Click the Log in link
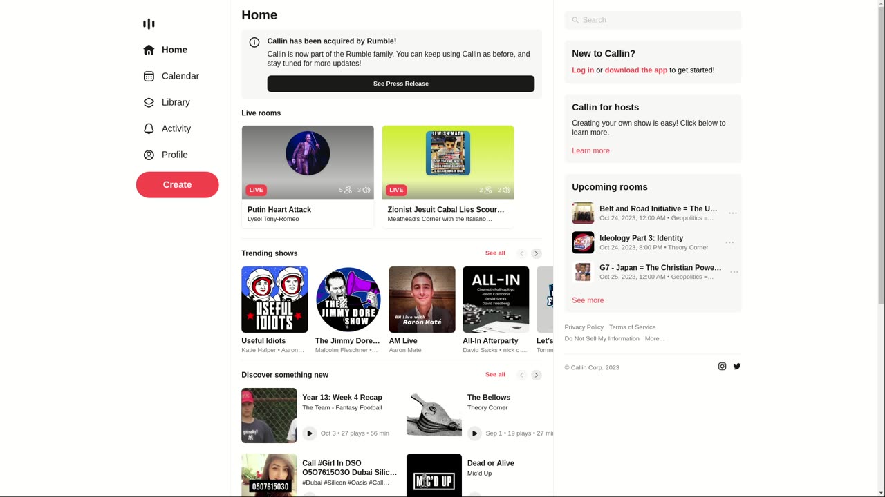The width and height of the screenshot is (885, 497). click(583, 70)
